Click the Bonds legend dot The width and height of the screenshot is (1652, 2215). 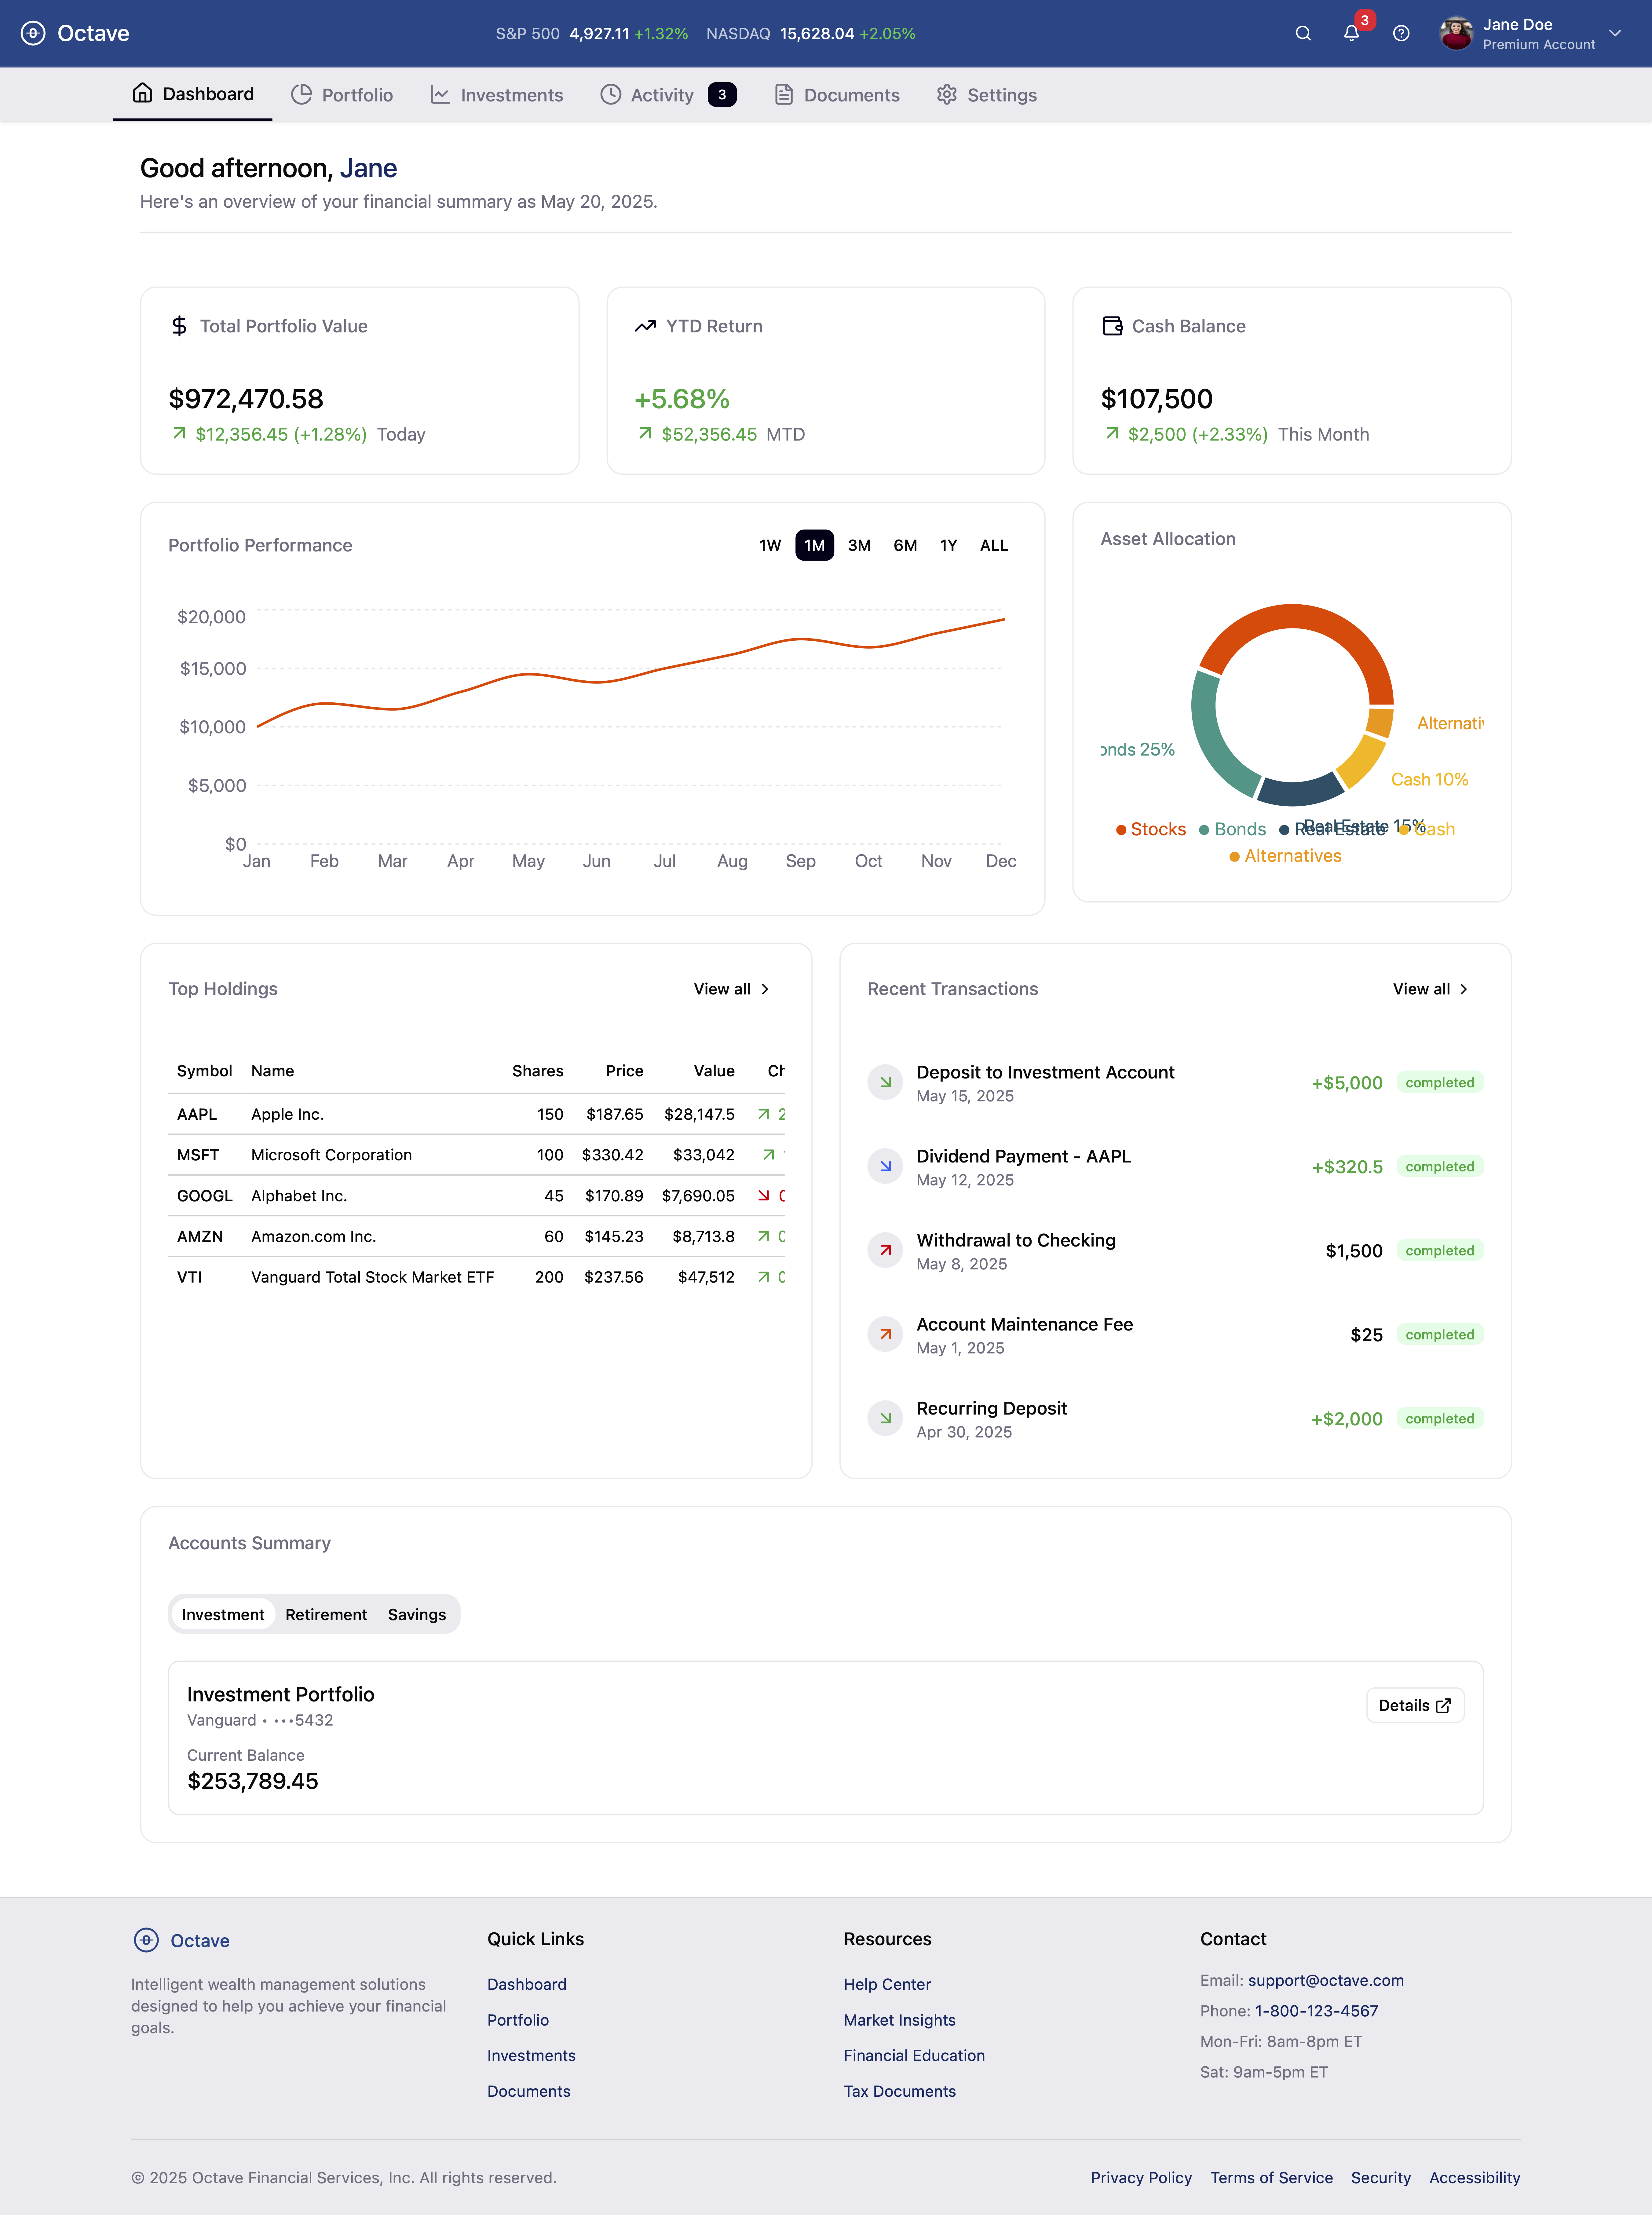[1204, 830]
